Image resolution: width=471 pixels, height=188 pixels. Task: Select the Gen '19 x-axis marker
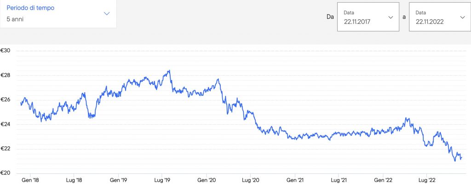119,181
